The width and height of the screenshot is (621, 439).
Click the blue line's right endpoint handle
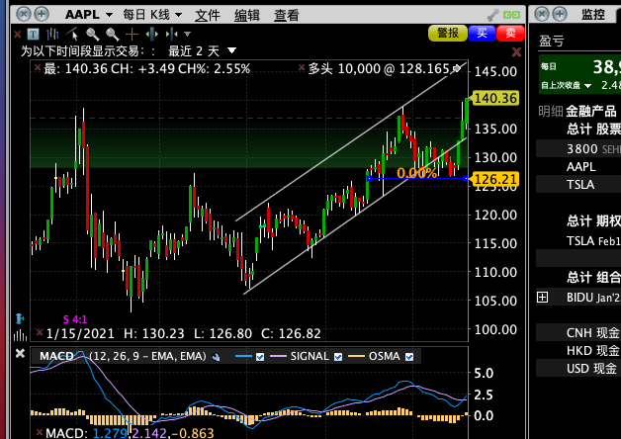pos(466,179)
